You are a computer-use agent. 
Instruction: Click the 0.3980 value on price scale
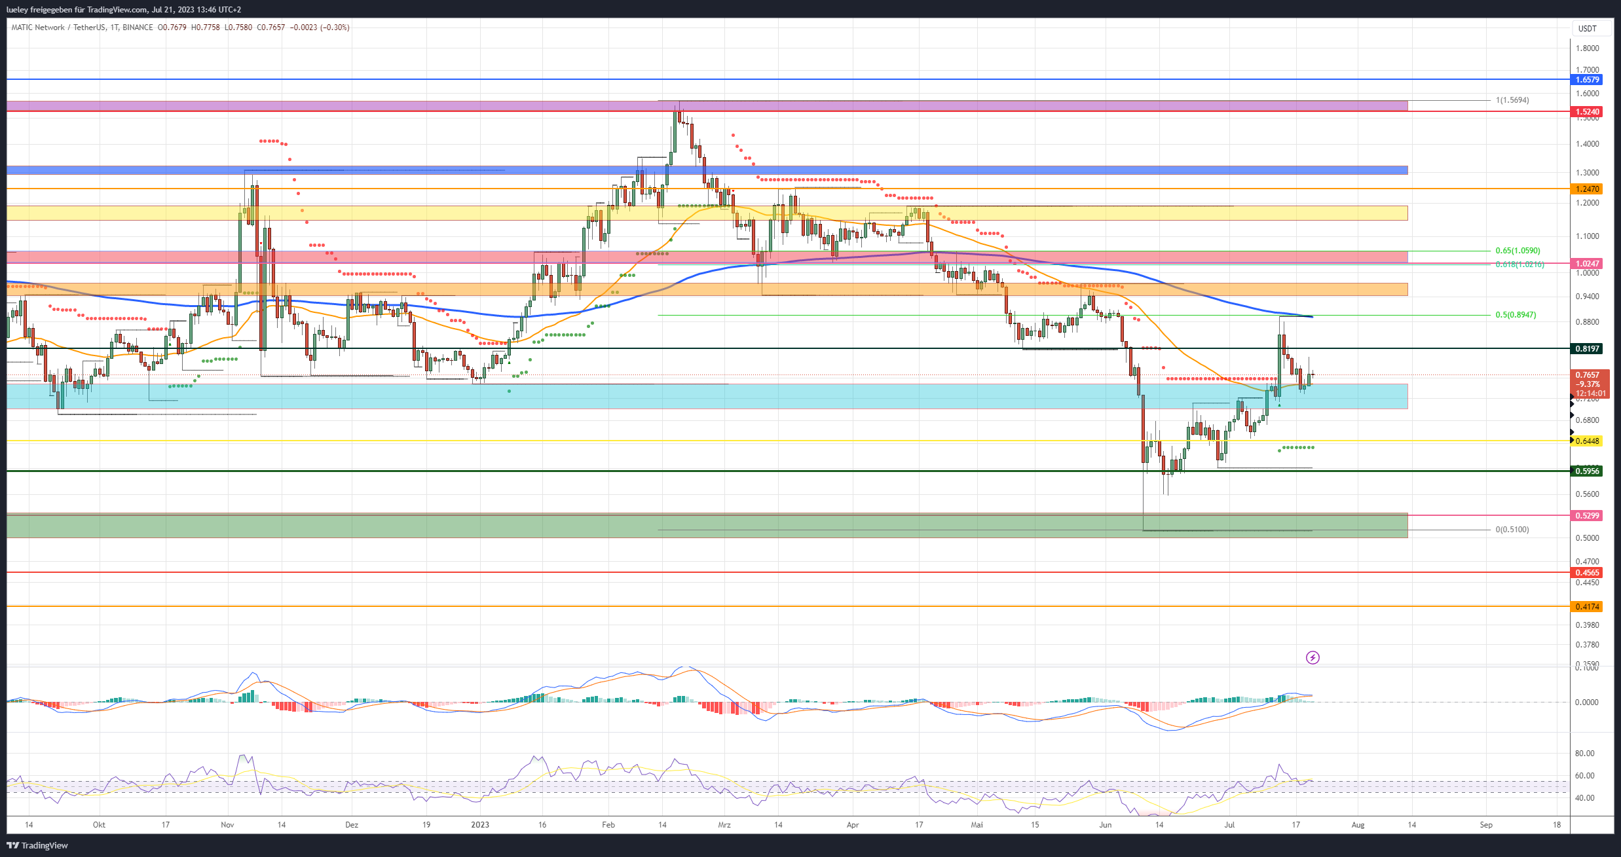pos(1587,625)
